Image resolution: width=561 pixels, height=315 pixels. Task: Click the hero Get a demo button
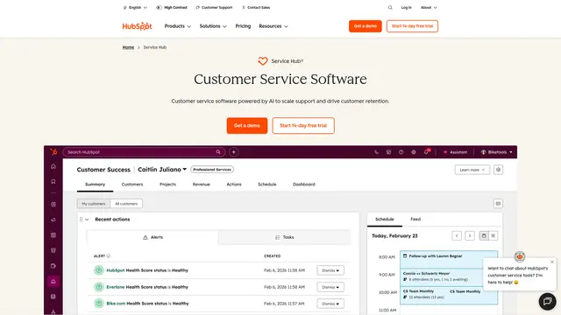247,126
